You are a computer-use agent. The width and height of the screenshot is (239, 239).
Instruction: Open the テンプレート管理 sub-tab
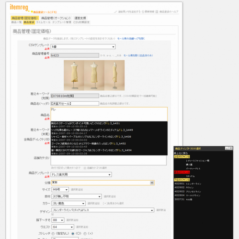tap(62, 22)
